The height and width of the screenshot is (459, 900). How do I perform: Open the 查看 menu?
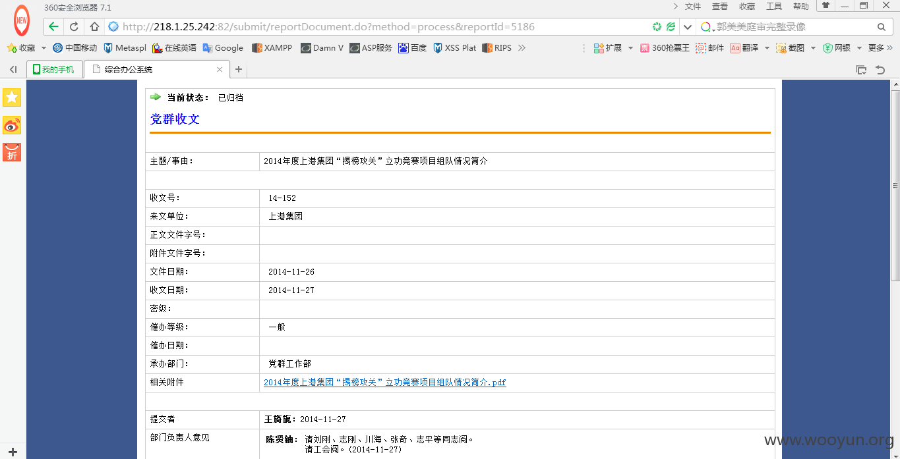click(720, 7)
